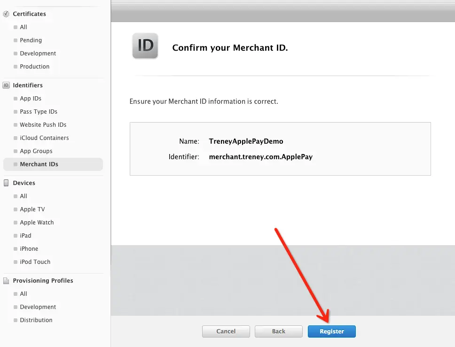455x347 pixels.
Task: Select All under Devices
Action: click(23, 196)
